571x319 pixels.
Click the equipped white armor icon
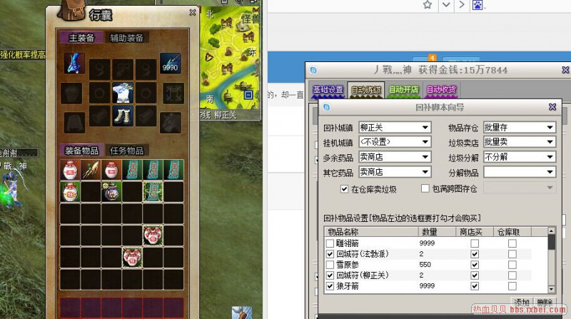point(121,92)
